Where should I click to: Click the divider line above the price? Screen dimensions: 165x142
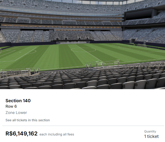[82, 126]
